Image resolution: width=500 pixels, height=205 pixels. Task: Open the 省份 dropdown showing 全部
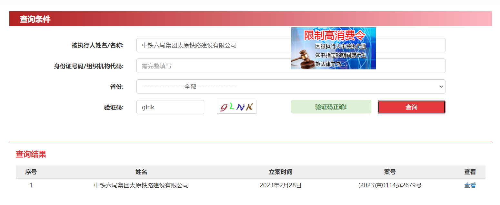(291, 86)
